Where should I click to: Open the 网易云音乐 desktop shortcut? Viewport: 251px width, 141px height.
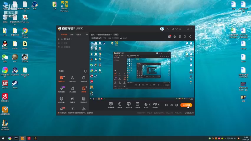click(5, 97)
